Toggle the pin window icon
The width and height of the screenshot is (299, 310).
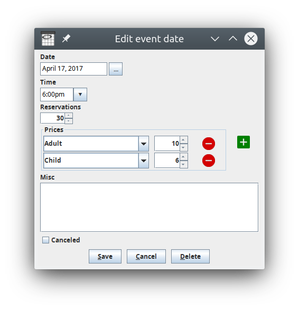pos(66,39)
